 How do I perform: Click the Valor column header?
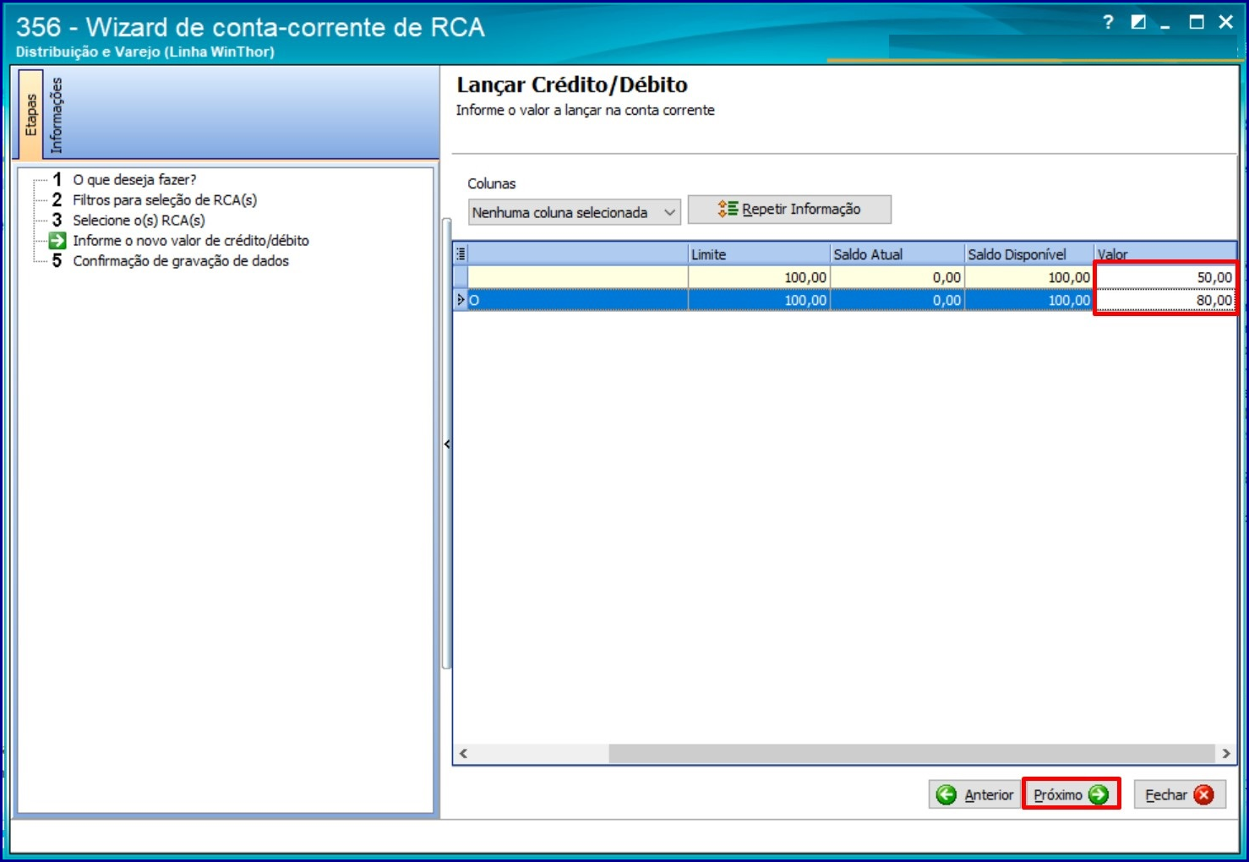tap(1165, 254)
